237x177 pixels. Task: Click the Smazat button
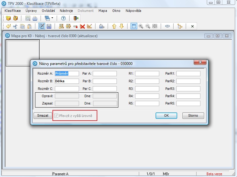click(43, 115)
